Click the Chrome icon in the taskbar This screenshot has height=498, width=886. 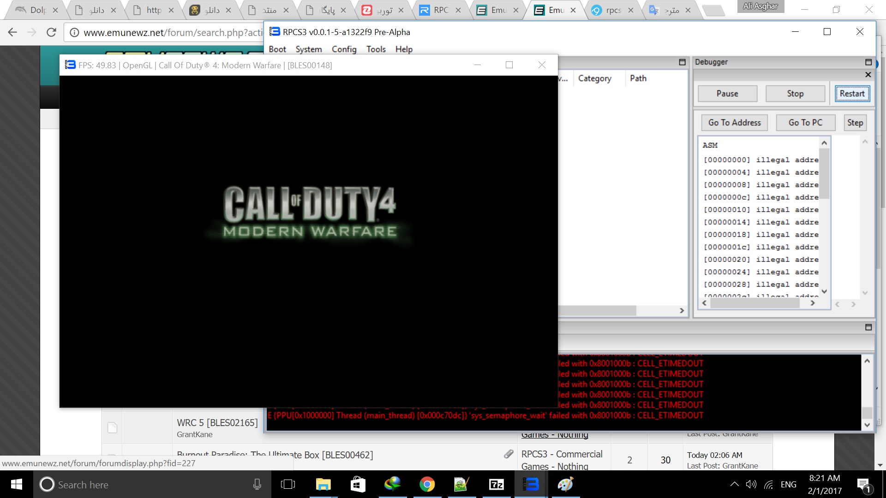427,485
